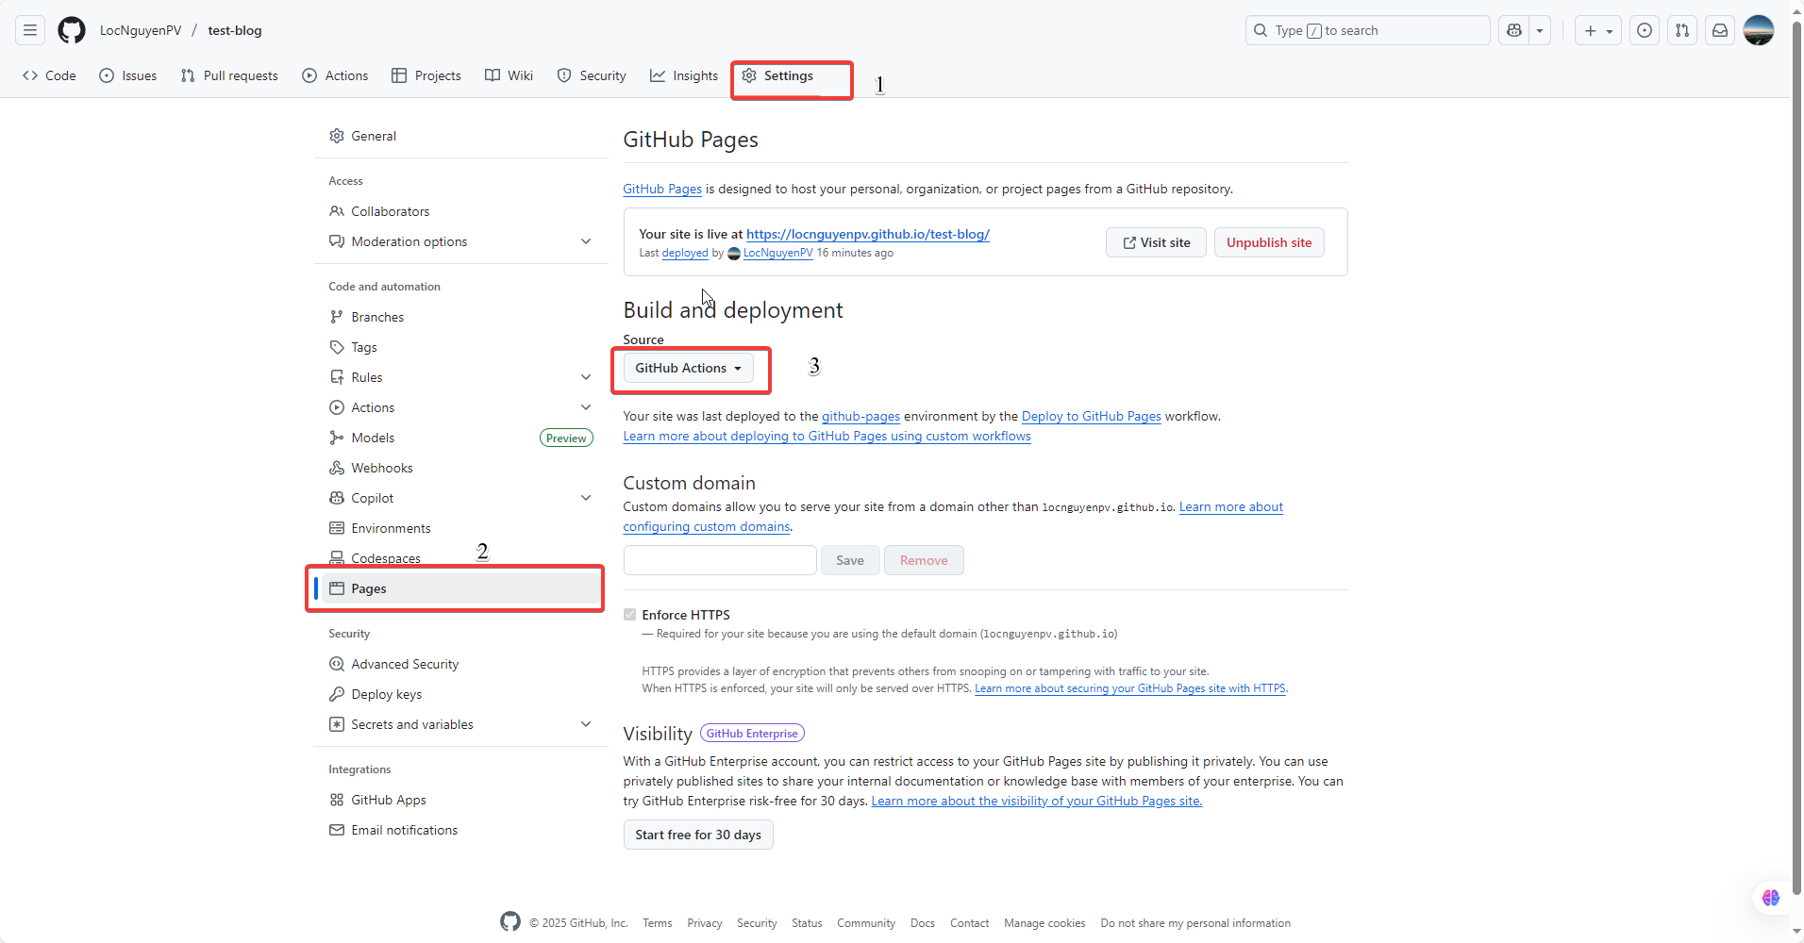Click the purple extension icon at bottom right

tap(1770, 898)
